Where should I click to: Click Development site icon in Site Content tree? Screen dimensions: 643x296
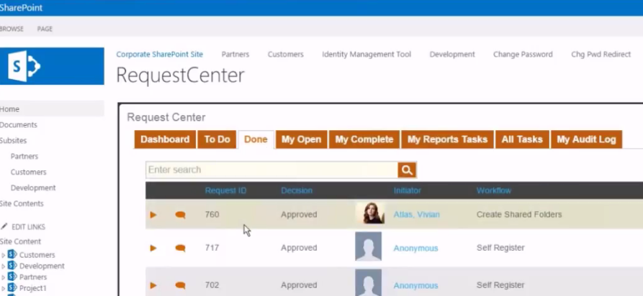click(12, 265)
